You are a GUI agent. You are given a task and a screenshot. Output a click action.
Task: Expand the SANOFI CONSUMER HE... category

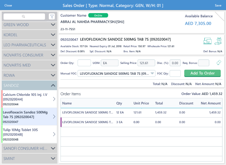point(29,148)
